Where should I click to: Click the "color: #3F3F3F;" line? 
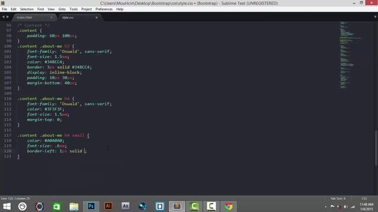(x=45, y=109)
